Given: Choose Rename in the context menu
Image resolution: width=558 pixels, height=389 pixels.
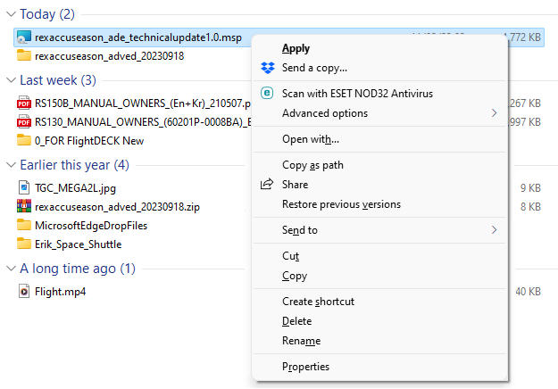Looking at the screenshot, I should (x=301, y=341).
